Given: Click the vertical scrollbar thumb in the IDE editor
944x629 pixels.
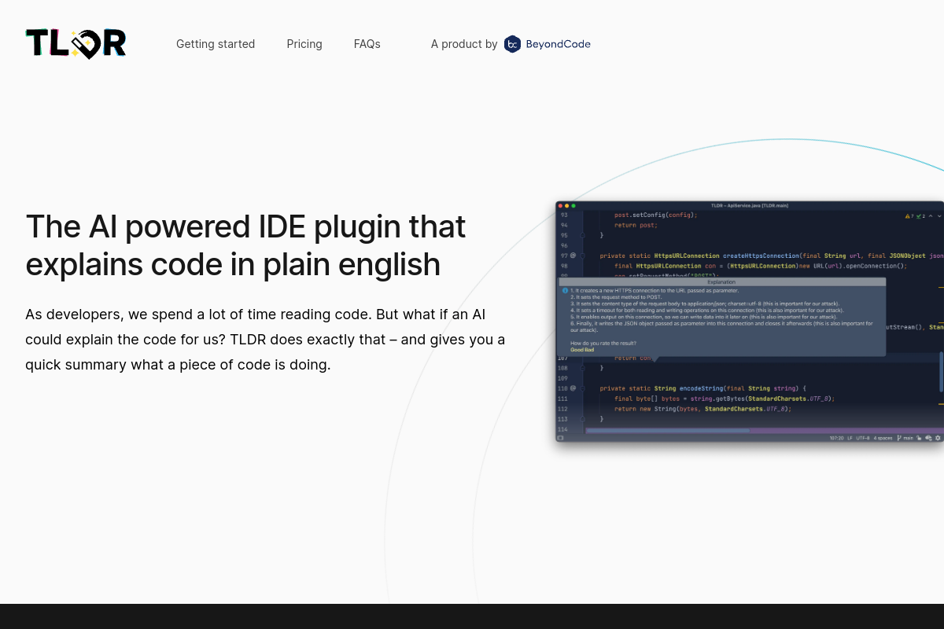Looking at the screenshot, I should [942, 372].
